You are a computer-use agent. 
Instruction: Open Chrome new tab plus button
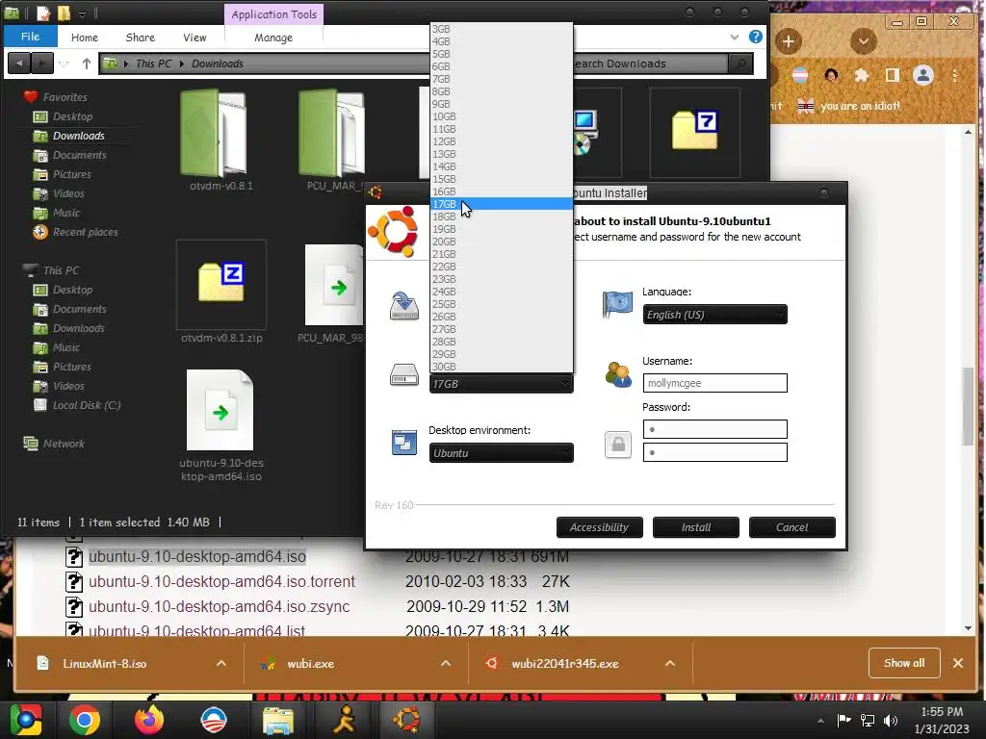[x=789, y=42]
